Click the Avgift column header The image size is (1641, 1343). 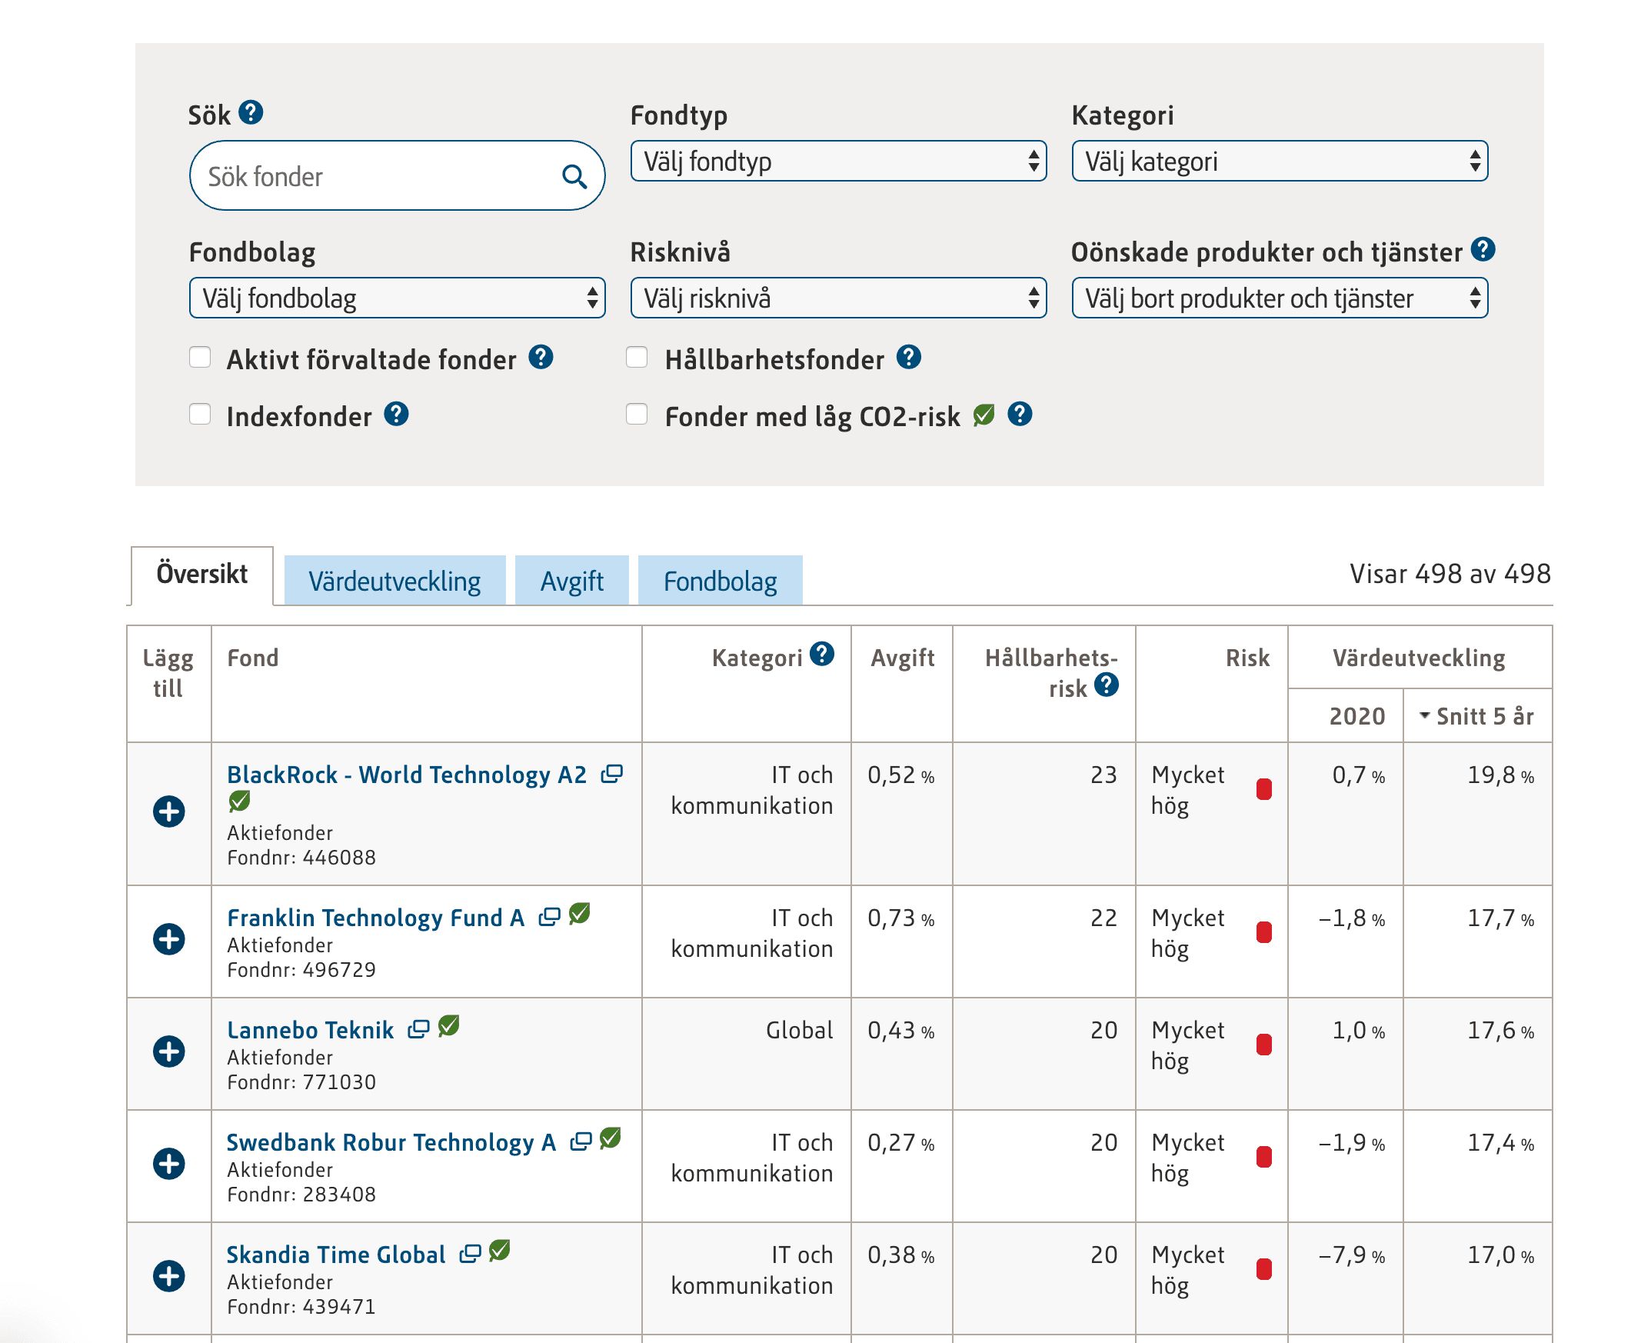pos(903,658)
